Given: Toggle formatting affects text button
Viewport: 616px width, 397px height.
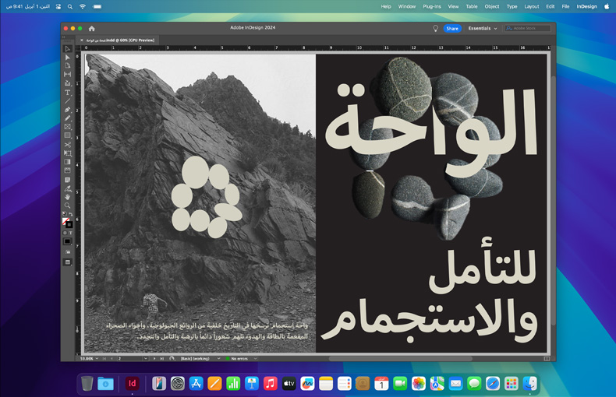Looking at the screenshot, I should [70, 233].
